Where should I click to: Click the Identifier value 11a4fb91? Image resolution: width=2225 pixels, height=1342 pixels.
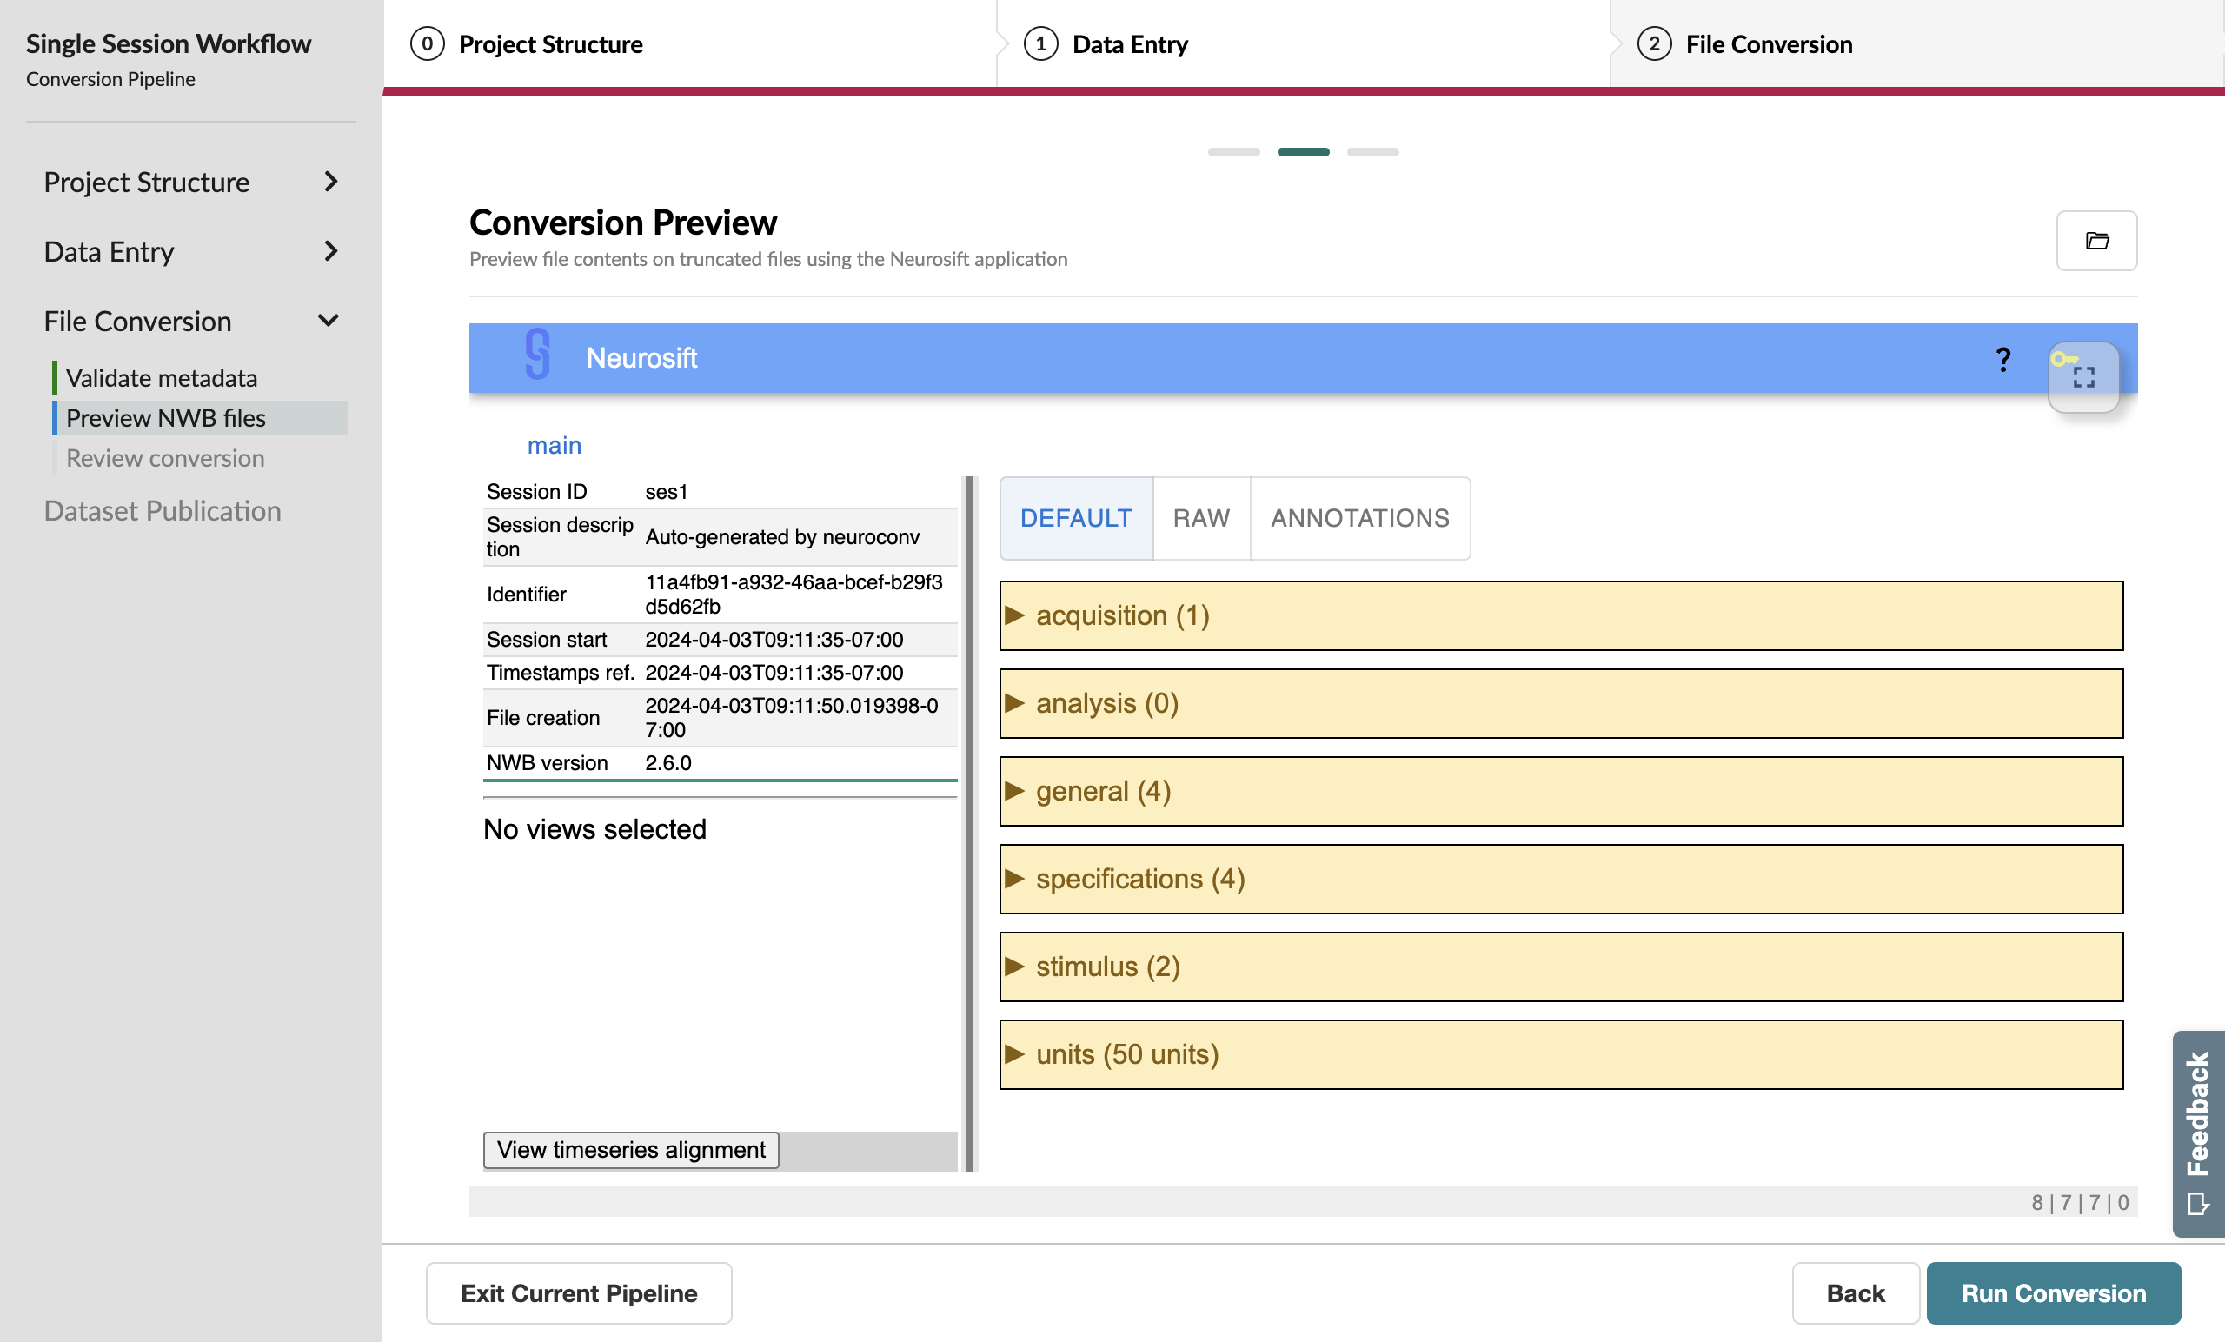794,594
